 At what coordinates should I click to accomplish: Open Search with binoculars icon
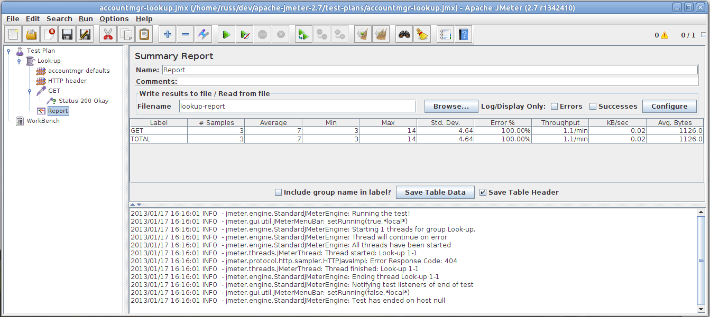[x=404, y=35]
